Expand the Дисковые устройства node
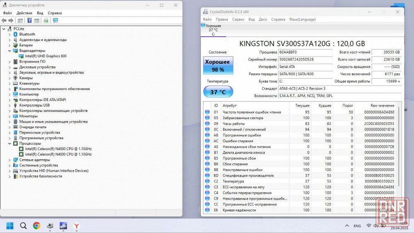This screenshot has width=414, height=233. [x=10, y=67]
